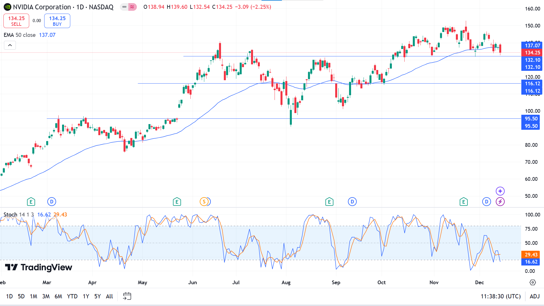Select the YTD time range

click(72, 296)
